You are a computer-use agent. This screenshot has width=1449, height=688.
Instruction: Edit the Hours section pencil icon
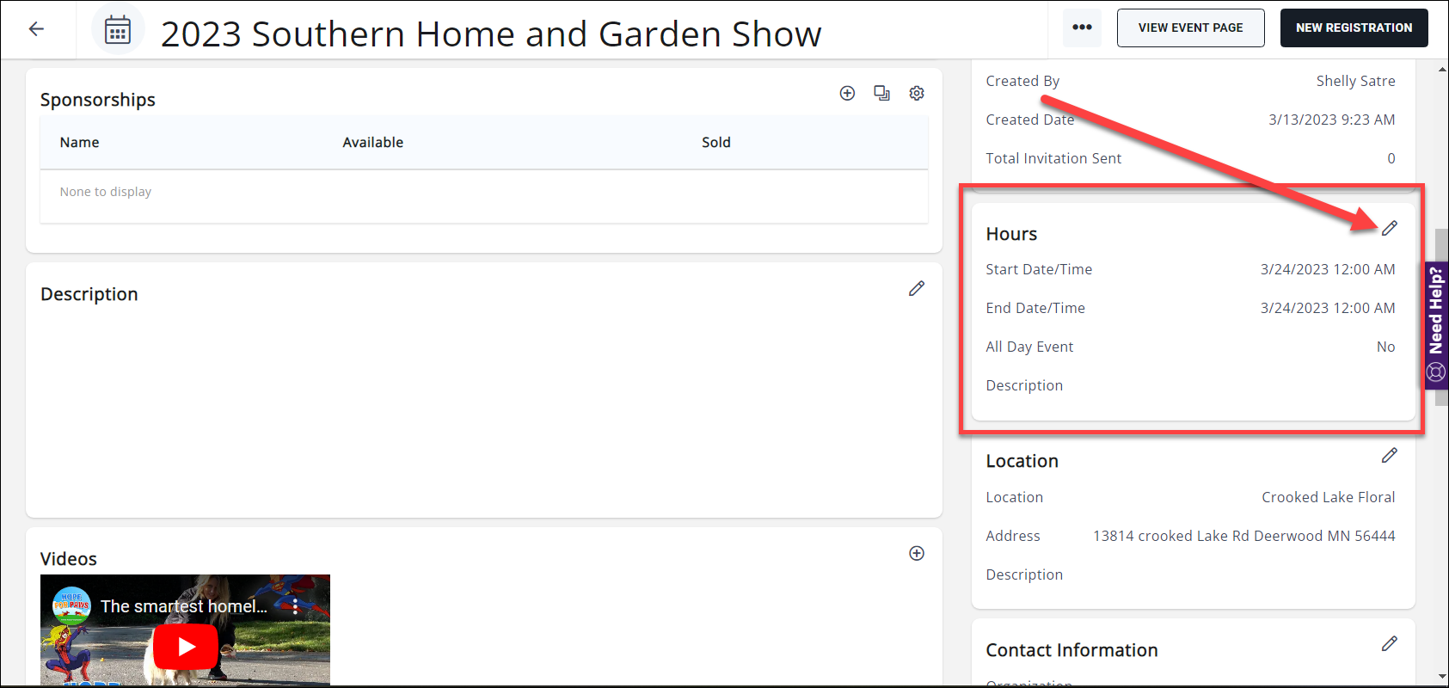(x=1390, y=228)
